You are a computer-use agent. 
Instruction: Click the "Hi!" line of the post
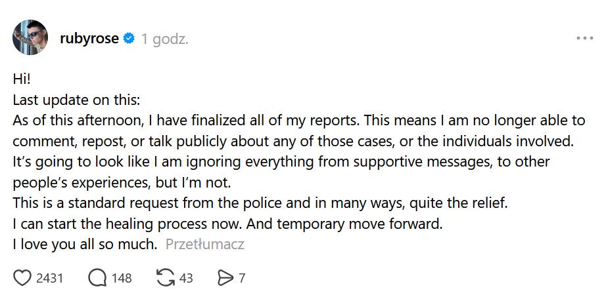(x=22, y=80)
